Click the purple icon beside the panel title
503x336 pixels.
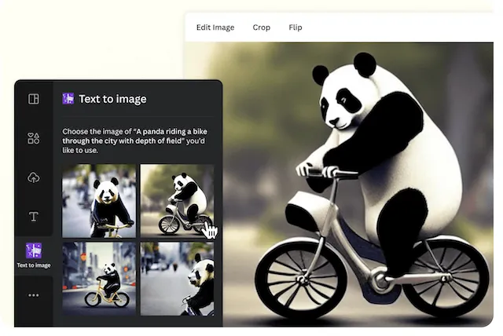click(x=69, y=99)
